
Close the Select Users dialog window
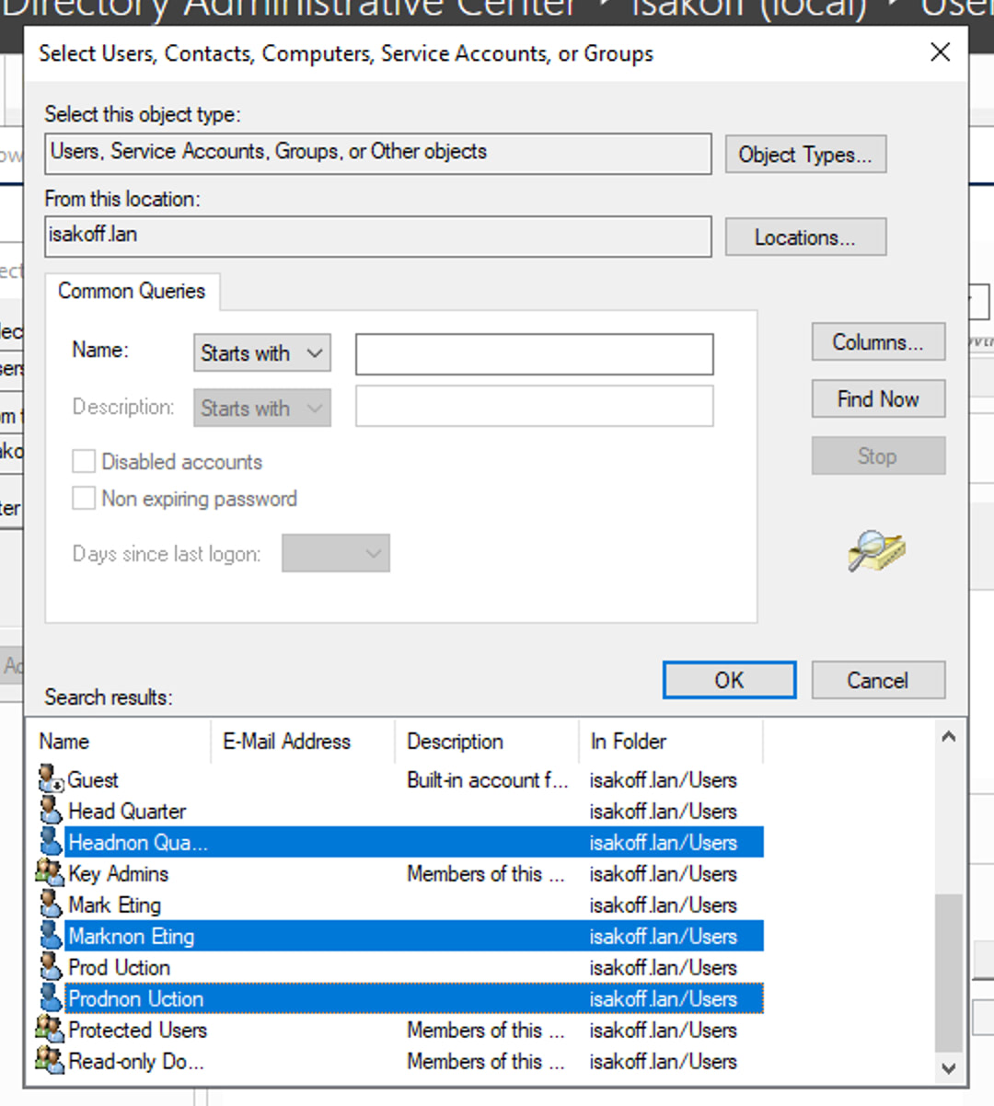pos(940,52)
